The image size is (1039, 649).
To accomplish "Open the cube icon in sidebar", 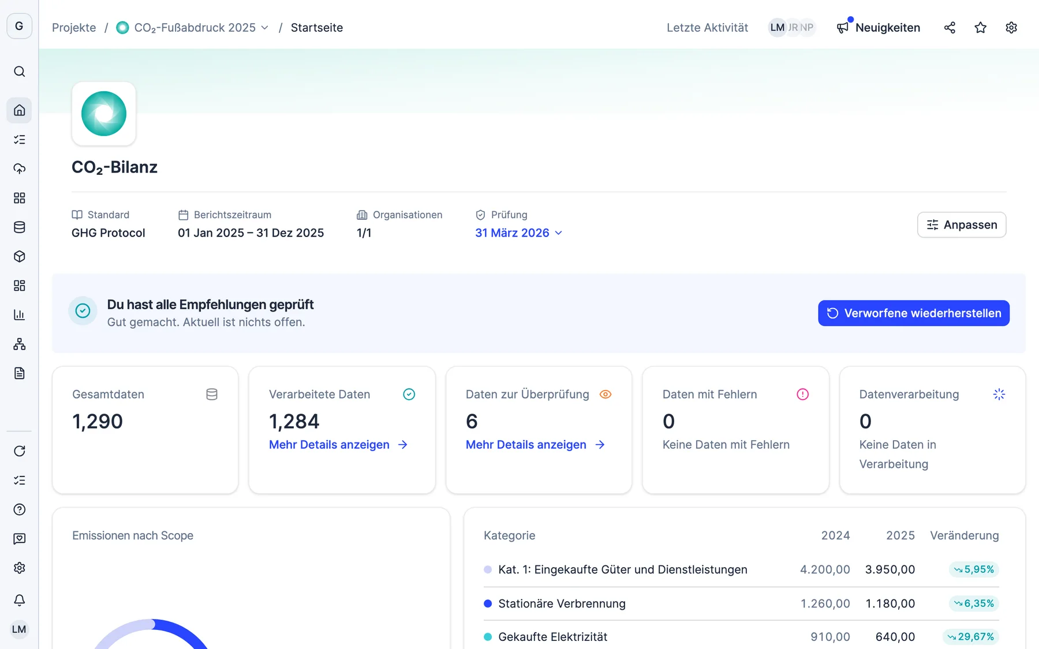I will pos(19,256).
